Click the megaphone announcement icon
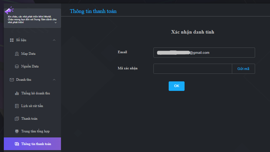The image size is (270, 152). point(9,10)
